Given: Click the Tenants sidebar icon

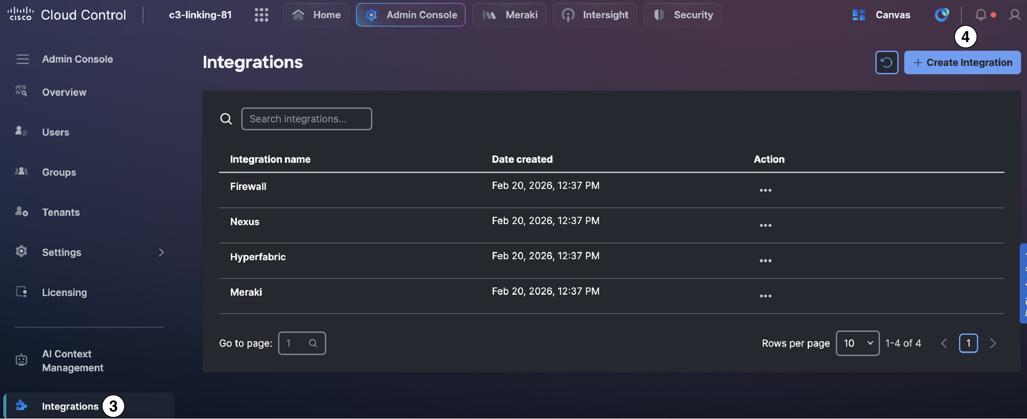Looking at the screenshot, I should coord(21,211).
